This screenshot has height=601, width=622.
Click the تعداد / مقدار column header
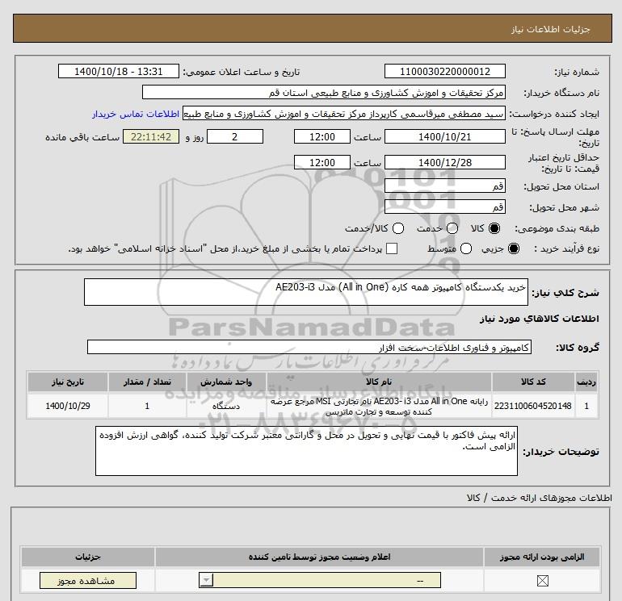(x=147, y=382)
